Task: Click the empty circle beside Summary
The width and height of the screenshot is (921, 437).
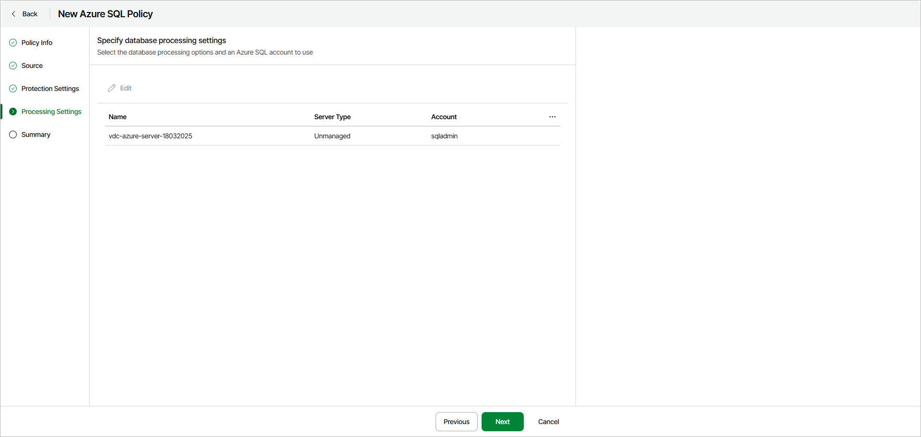Action: click(x=12, y=134)
